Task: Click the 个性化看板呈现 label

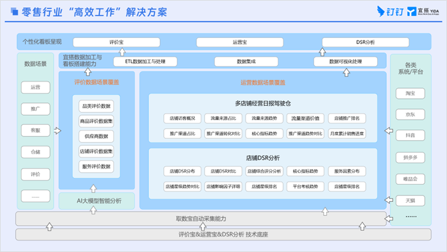Action: pos(42,42)
